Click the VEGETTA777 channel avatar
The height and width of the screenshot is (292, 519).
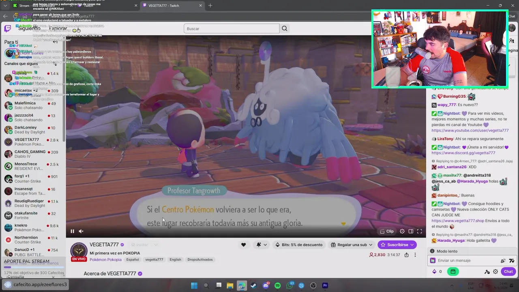pos(79,251)
